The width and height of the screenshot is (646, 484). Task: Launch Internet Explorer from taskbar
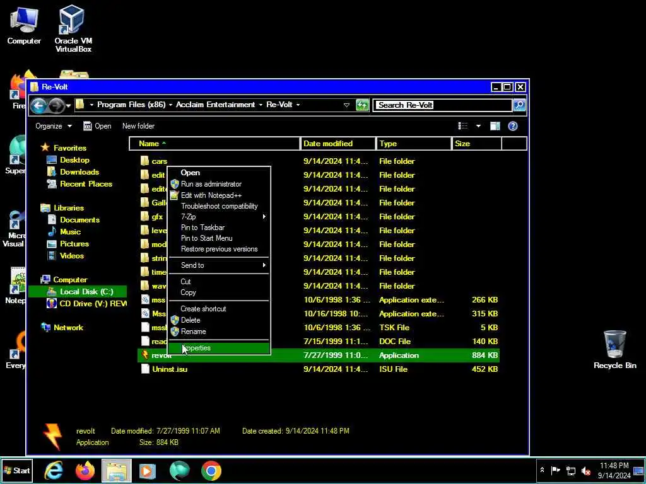click(x=54, y=470)
